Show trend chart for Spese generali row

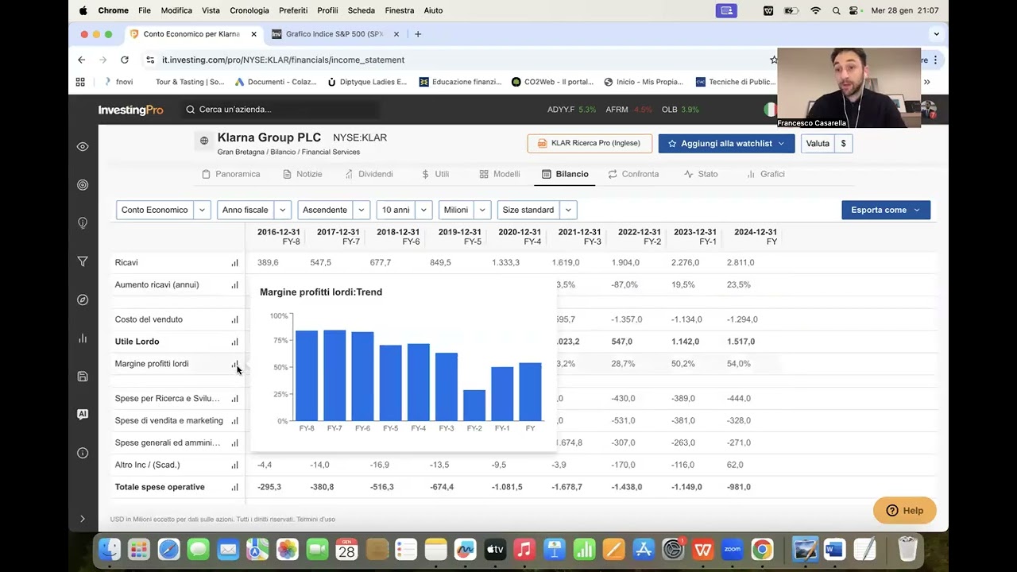click(234, 443)
